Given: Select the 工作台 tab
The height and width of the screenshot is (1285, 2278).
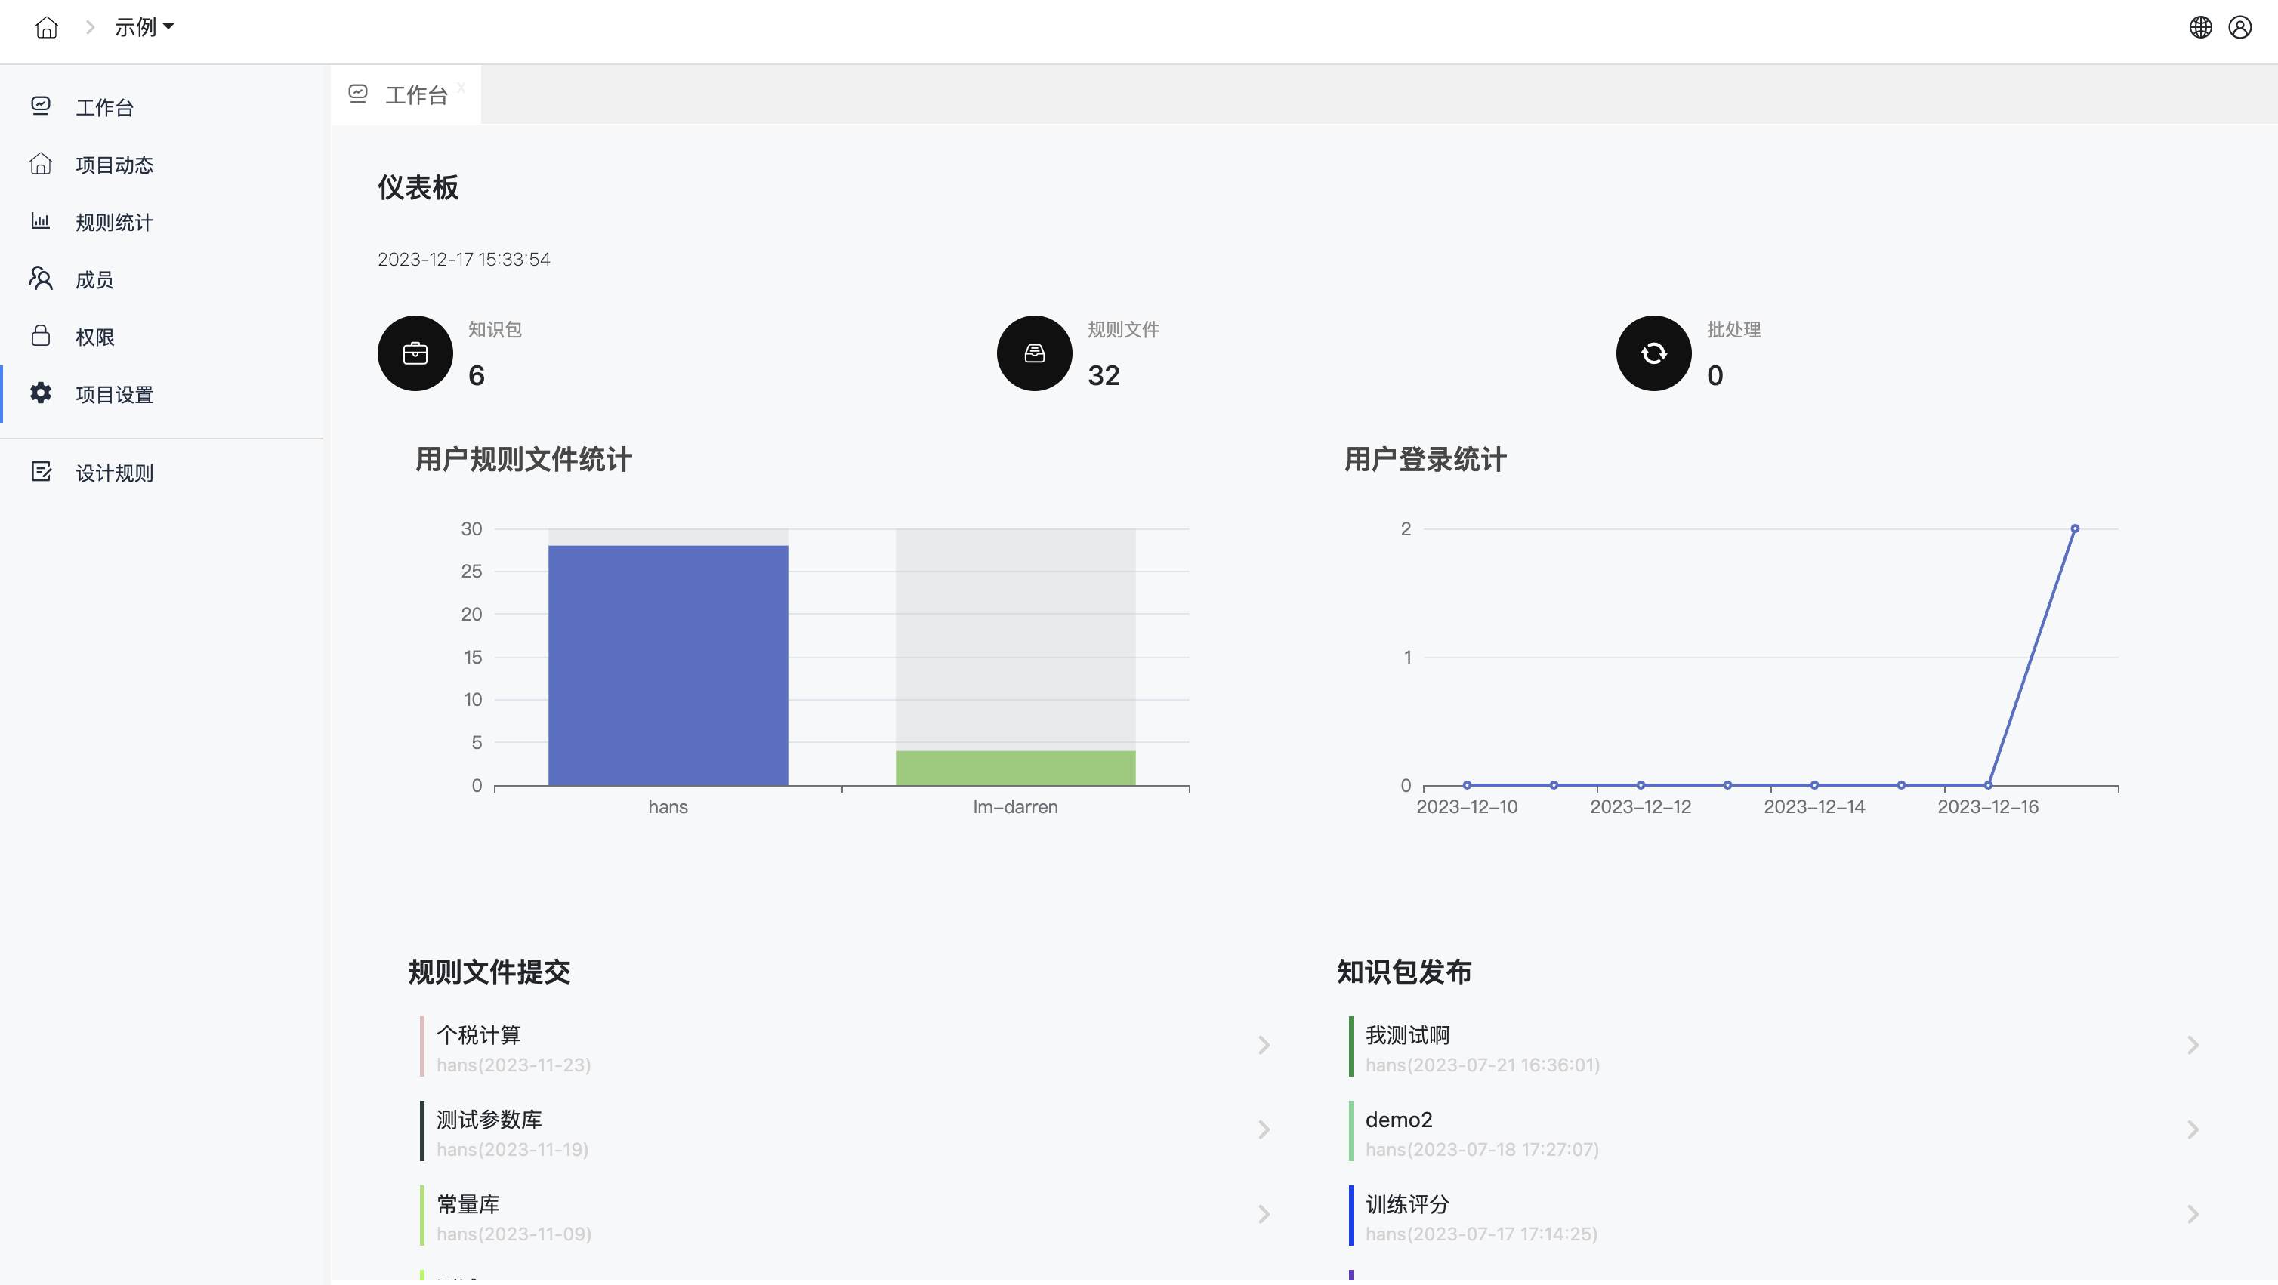Looking at the screenshot, I should (415, 95).
